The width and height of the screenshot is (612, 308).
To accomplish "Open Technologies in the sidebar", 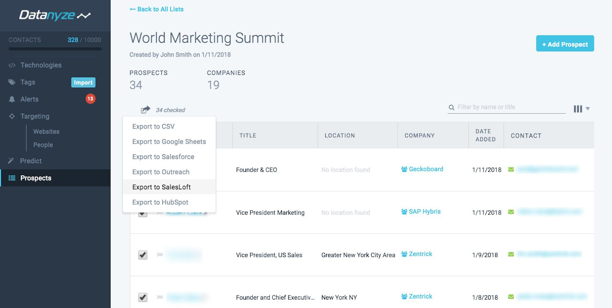I will click(41, 65).
